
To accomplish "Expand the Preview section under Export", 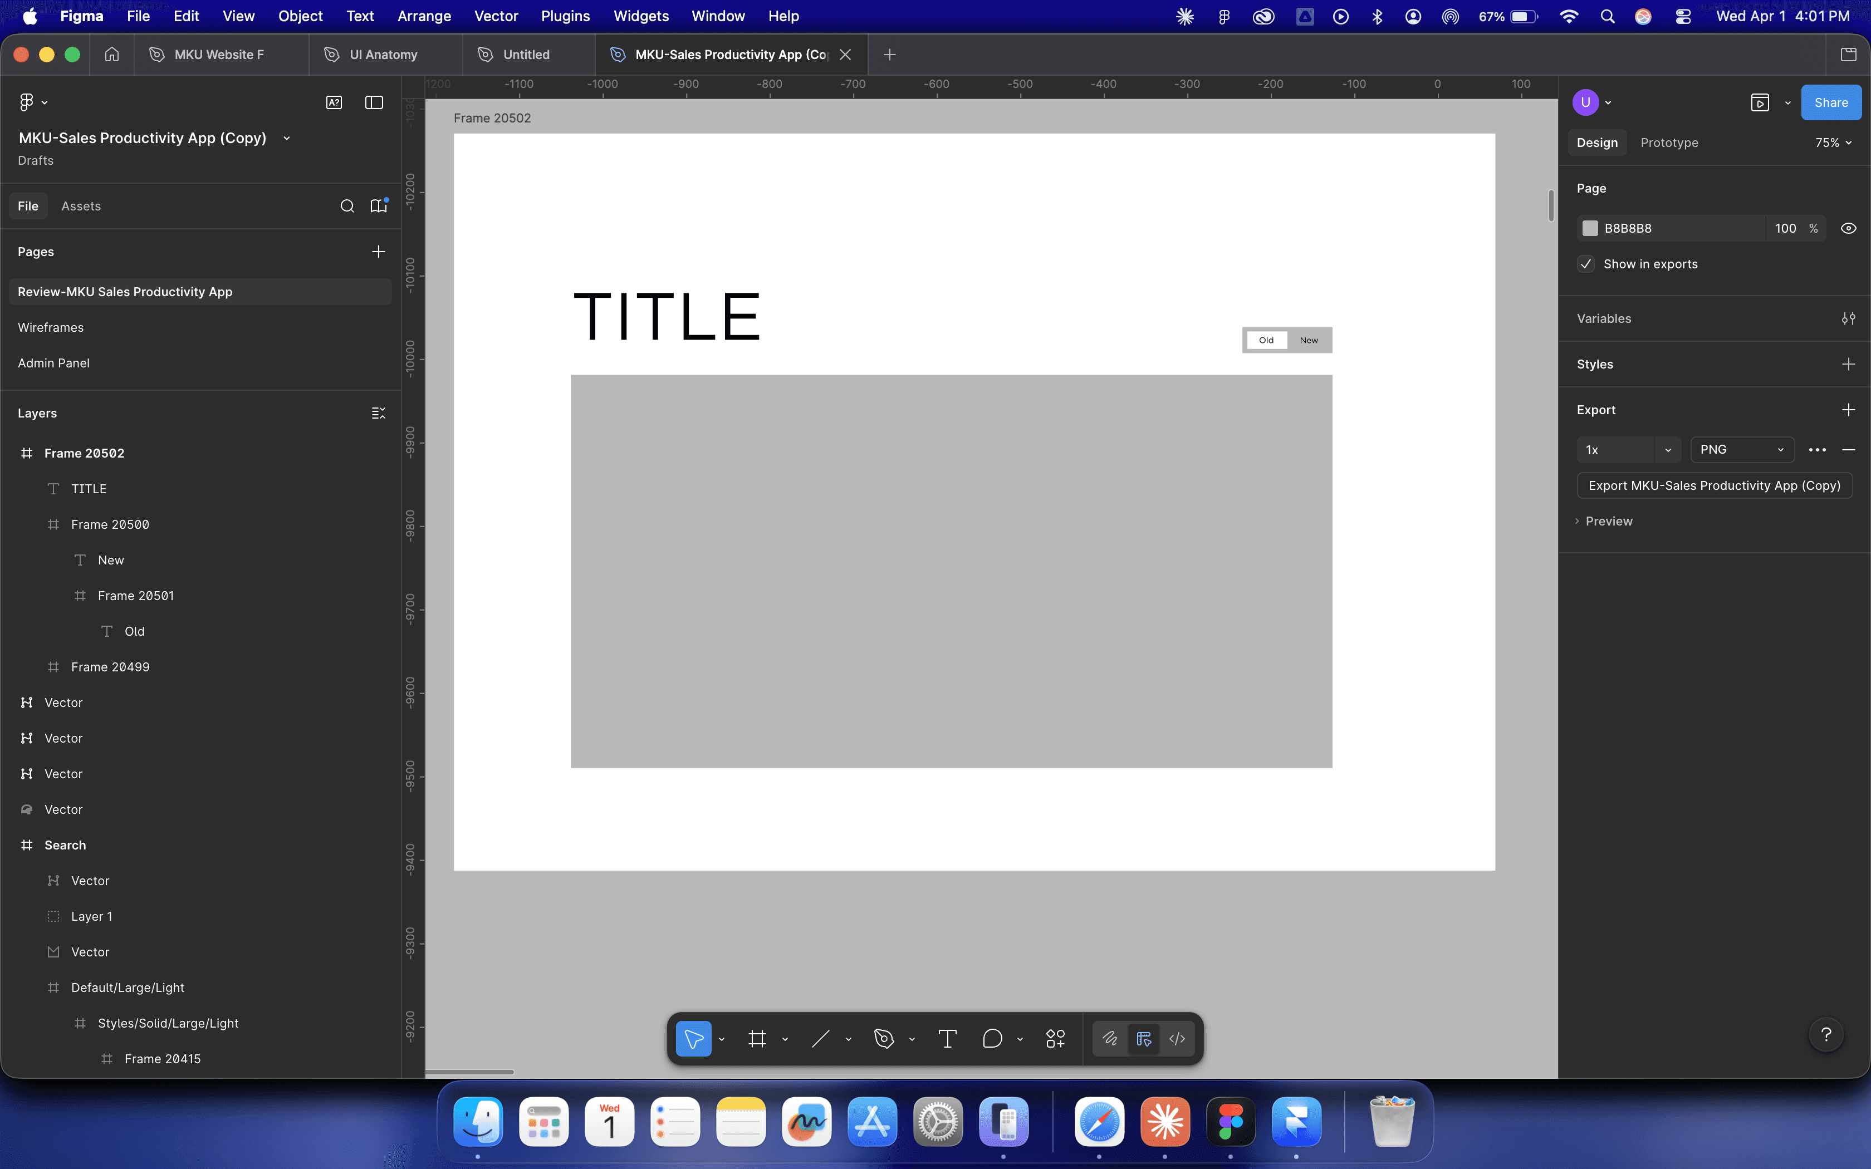I will (x=1610, y=520).
